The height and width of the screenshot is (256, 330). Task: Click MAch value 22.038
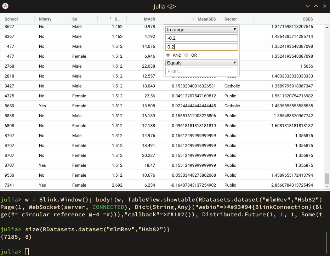[148, 66]
